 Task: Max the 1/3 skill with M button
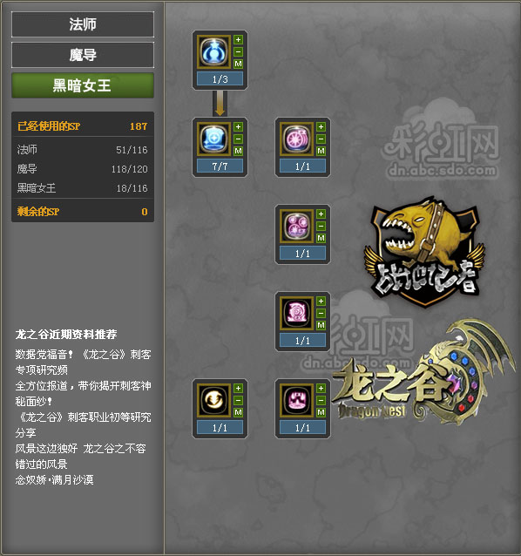pos(238,64)
